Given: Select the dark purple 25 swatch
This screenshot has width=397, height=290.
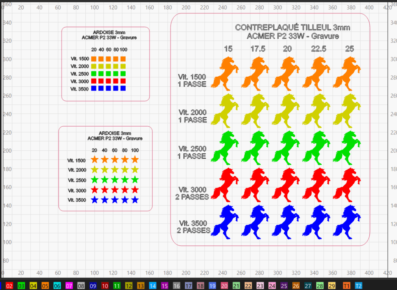Looking at the screenshot, I should pos(284,286).
